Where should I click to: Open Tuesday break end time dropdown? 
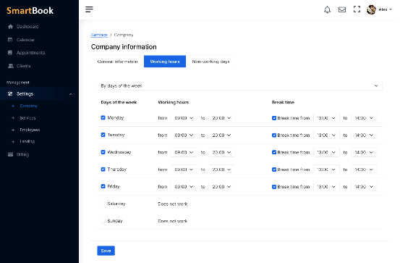pyautogui.click(x=364, y=135)
